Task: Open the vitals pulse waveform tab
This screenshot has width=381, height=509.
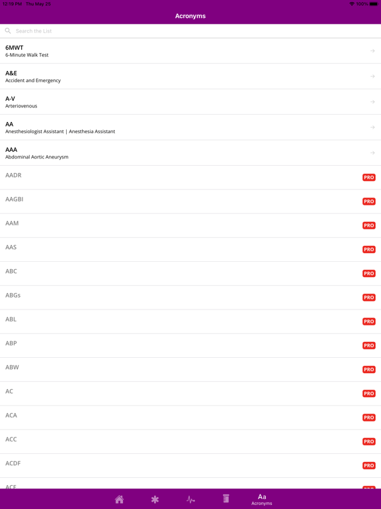Action: (x=190, y=499)
